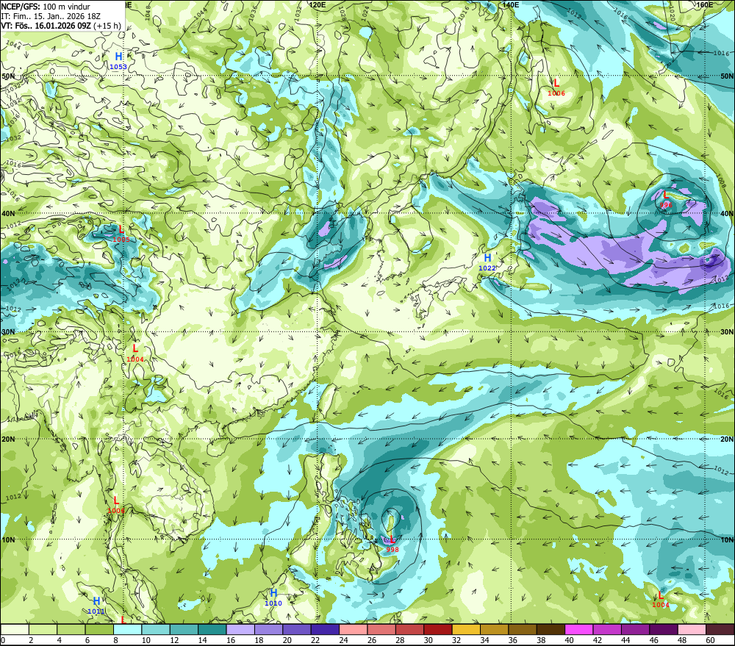Click the L 996 low pressure center
This screenshot has height=646, width=735.
665,198
